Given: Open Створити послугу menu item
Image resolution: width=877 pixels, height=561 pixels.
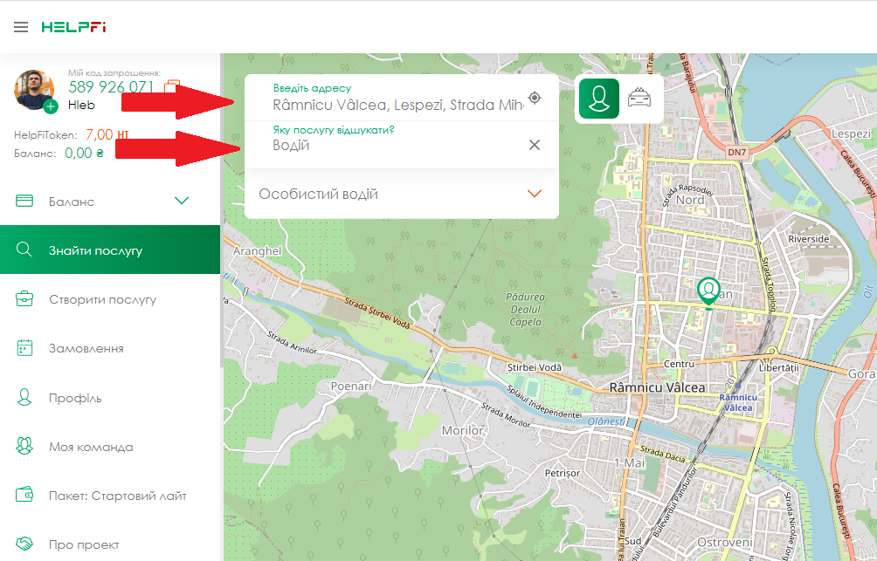Looking at the screenshot, I should [x=101, y=299].
